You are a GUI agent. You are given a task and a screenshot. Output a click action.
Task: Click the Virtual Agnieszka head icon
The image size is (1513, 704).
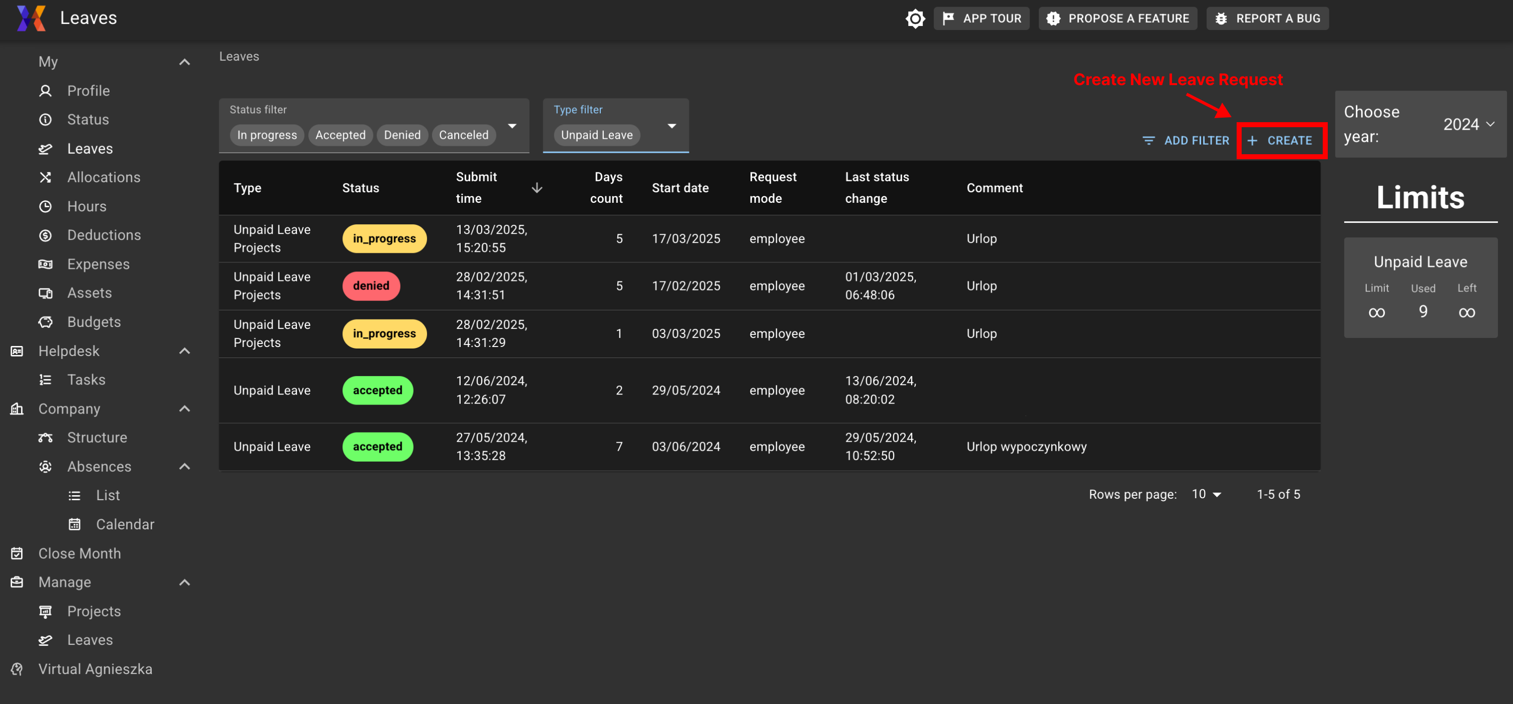[17, 669]
